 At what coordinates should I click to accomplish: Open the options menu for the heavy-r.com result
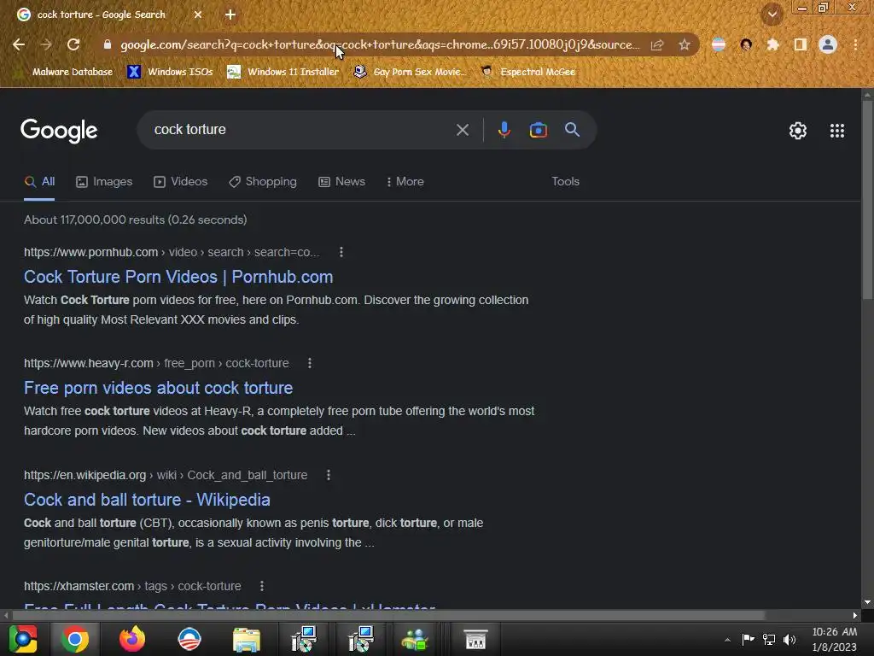click(x=310, y=363)
